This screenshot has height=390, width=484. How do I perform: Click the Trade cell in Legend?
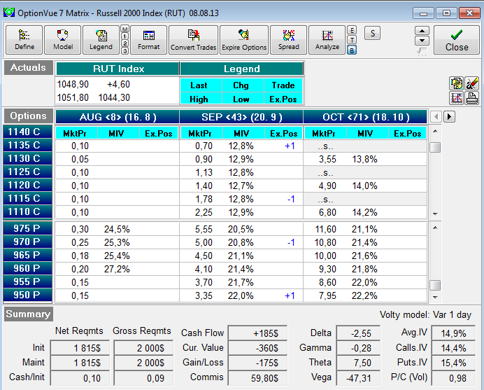point(283,85)
